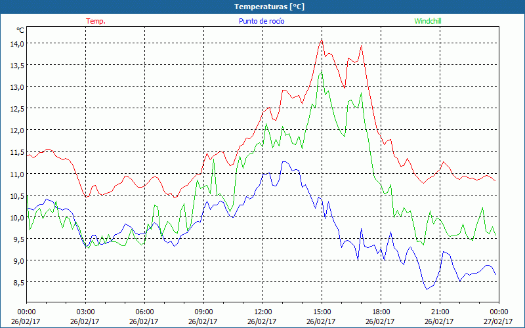The image size is (525, 328).
Task: Click the 11,5 y-axis value
Action: pyautogui.click(x=17, y=152)
